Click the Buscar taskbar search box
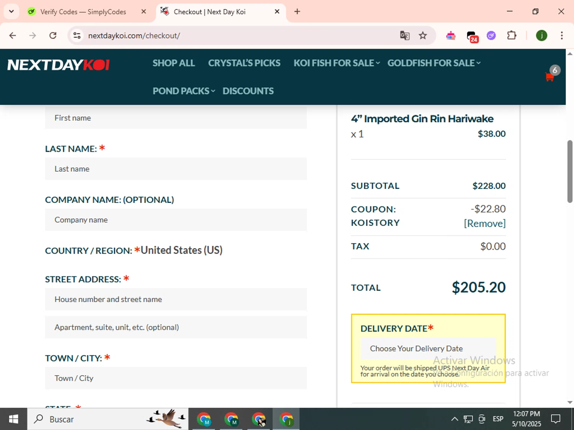Screen dimensions: 574x430 pyautogui.click(x=108, y=419)
